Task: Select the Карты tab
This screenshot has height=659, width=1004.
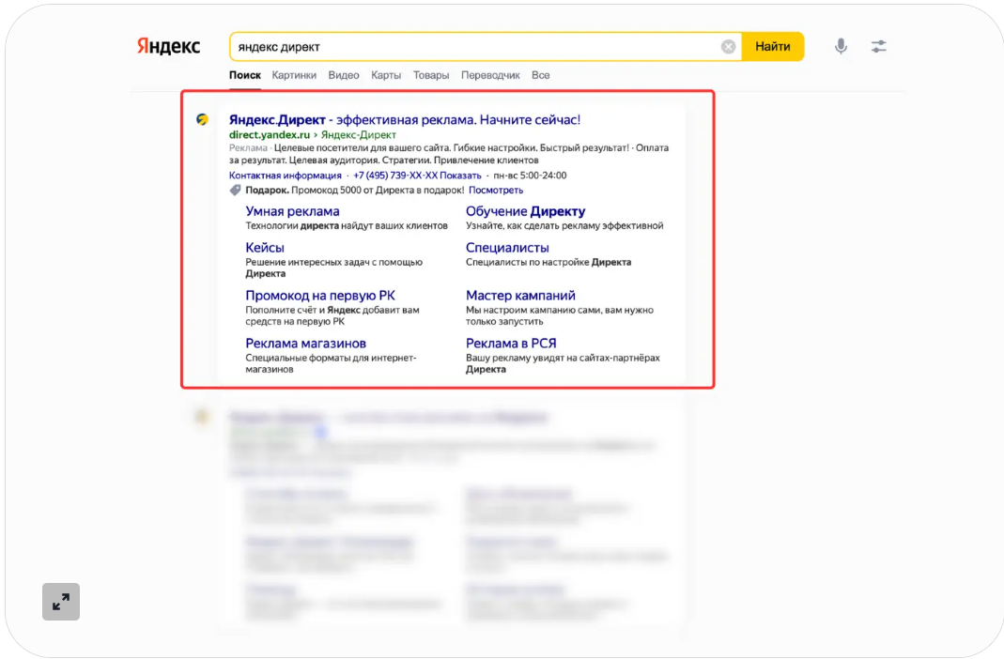Action: coord(386,75)
